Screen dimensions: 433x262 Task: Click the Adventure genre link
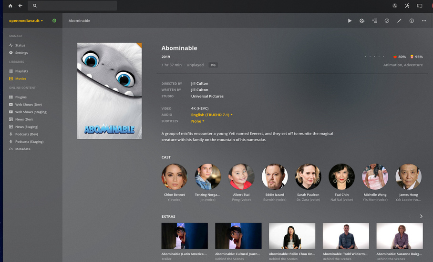click(413, 65)
